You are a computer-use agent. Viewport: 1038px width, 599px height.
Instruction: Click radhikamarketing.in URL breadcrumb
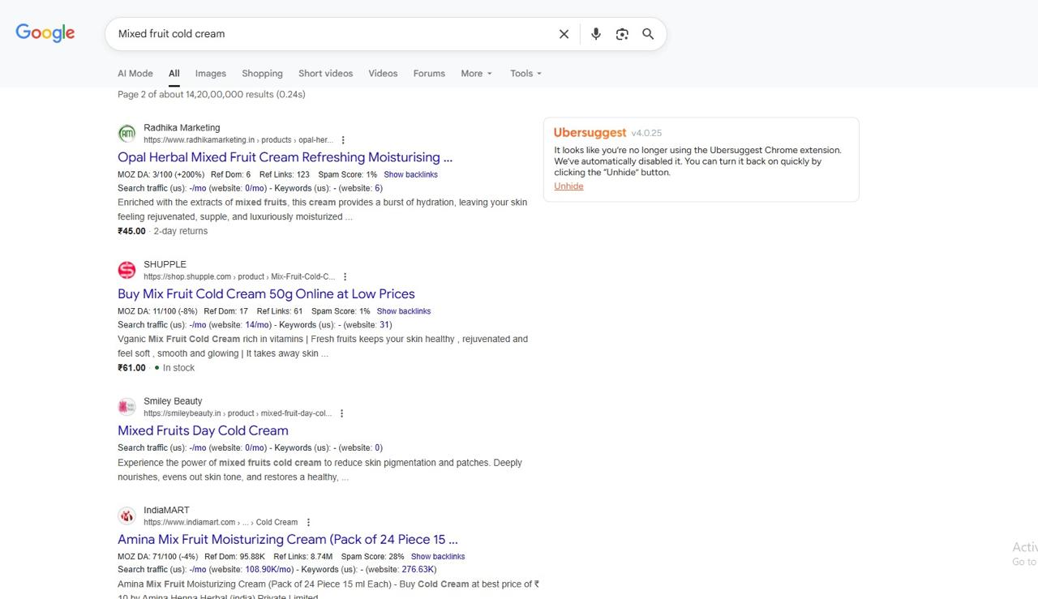click(x=238, y=140)
